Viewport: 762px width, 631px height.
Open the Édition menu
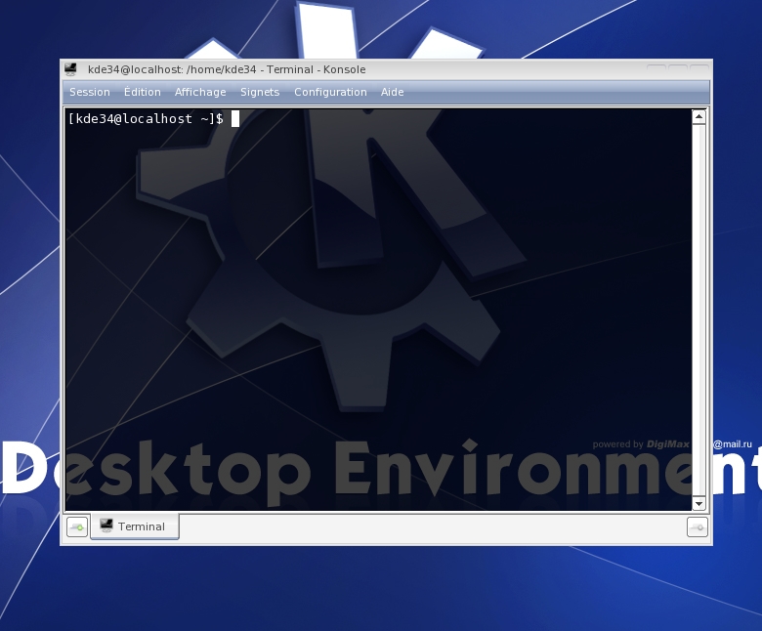coord(142,92)
